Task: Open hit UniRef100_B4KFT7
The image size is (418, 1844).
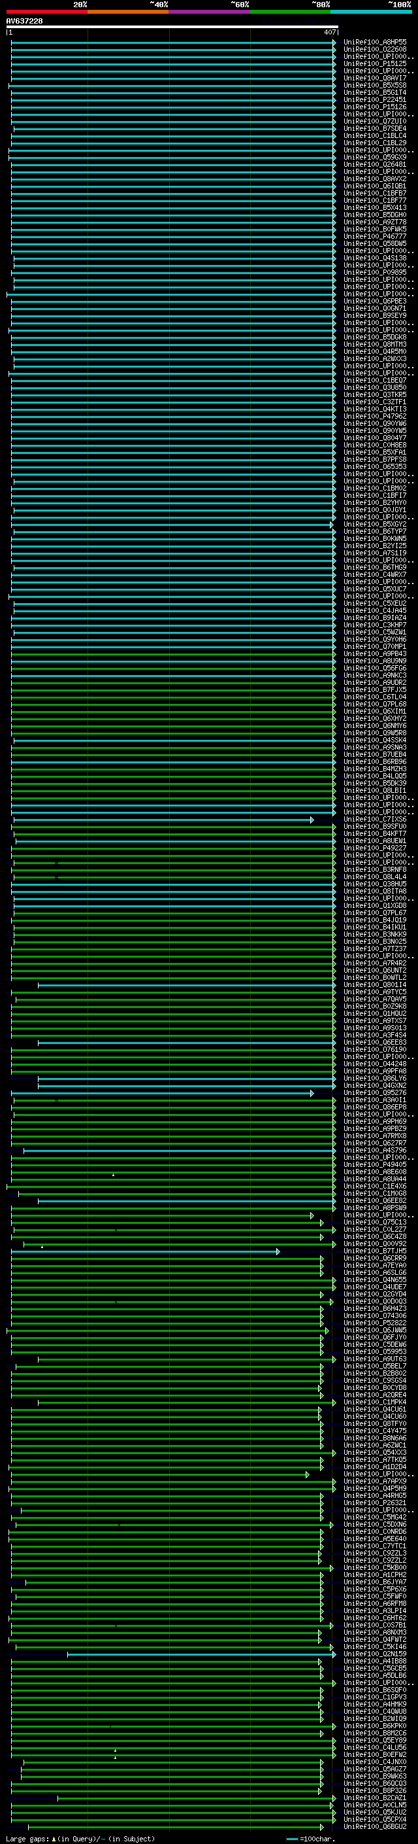Action: tap(375, 834)
